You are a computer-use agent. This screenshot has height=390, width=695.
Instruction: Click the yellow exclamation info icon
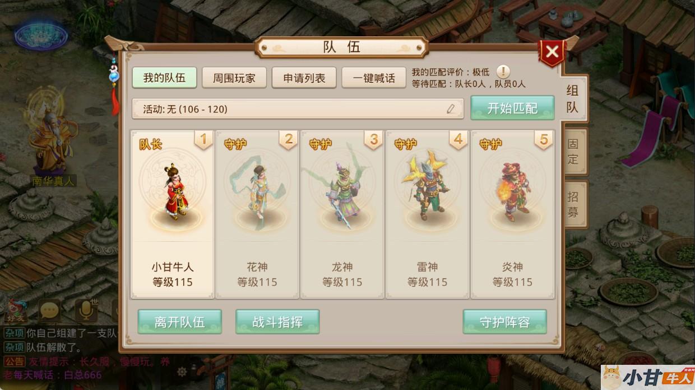(503, 72)
